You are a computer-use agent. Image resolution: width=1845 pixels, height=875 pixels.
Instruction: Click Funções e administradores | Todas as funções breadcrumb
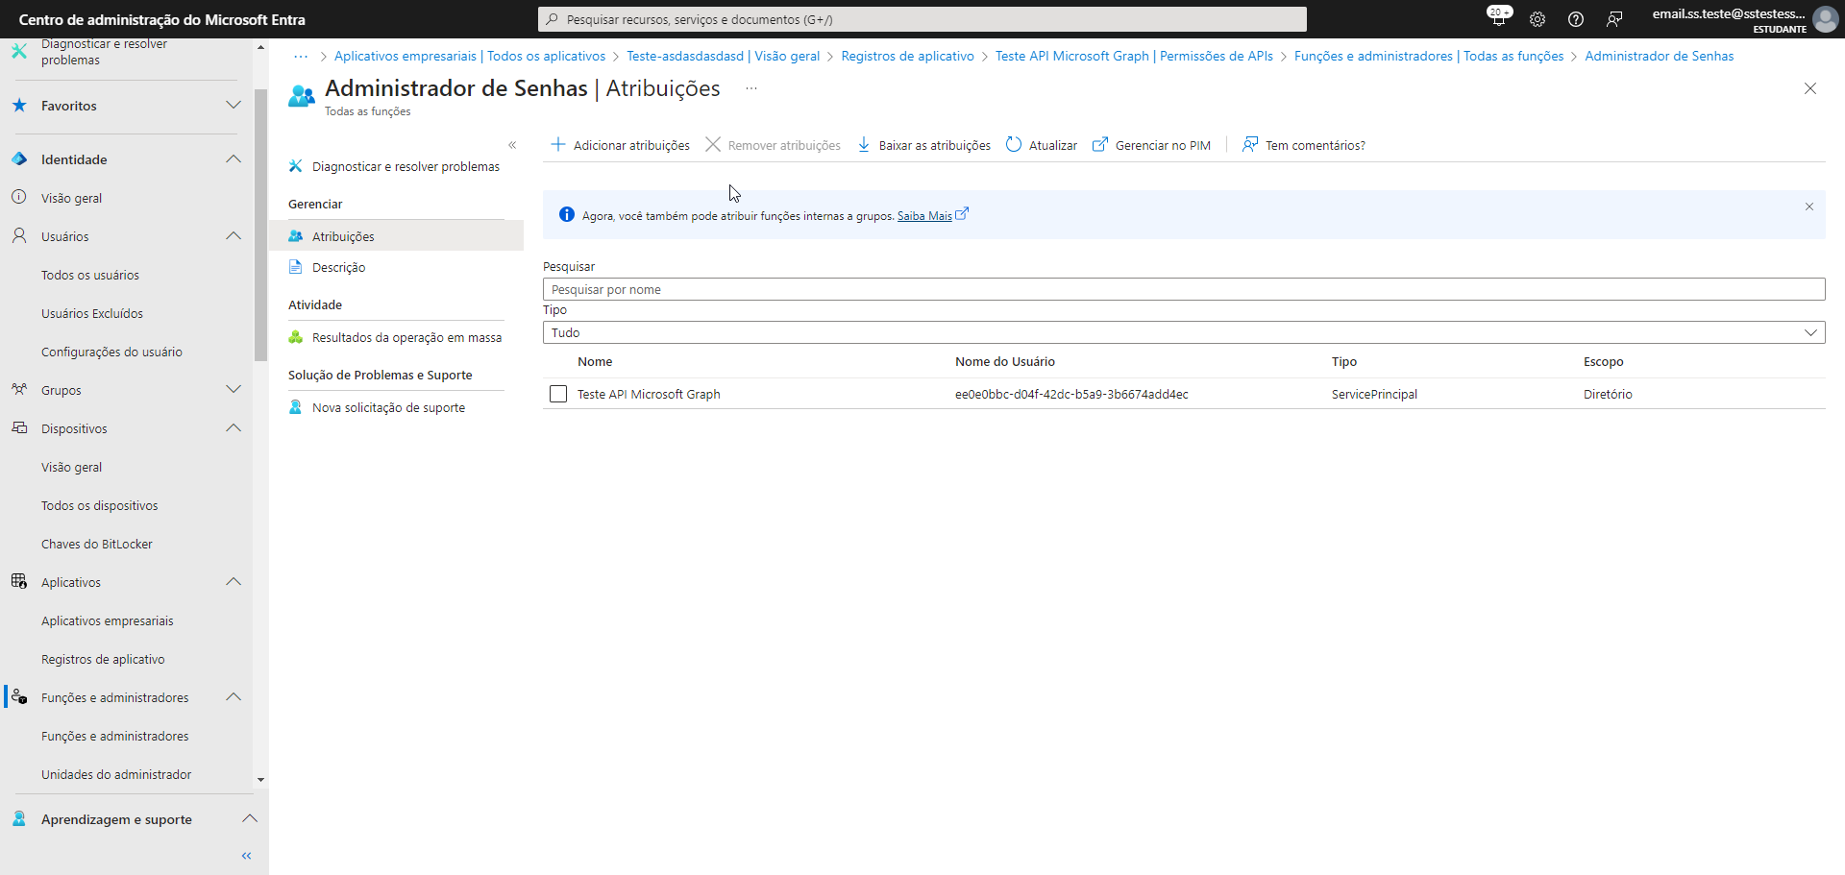click(x=1429, y=56)
